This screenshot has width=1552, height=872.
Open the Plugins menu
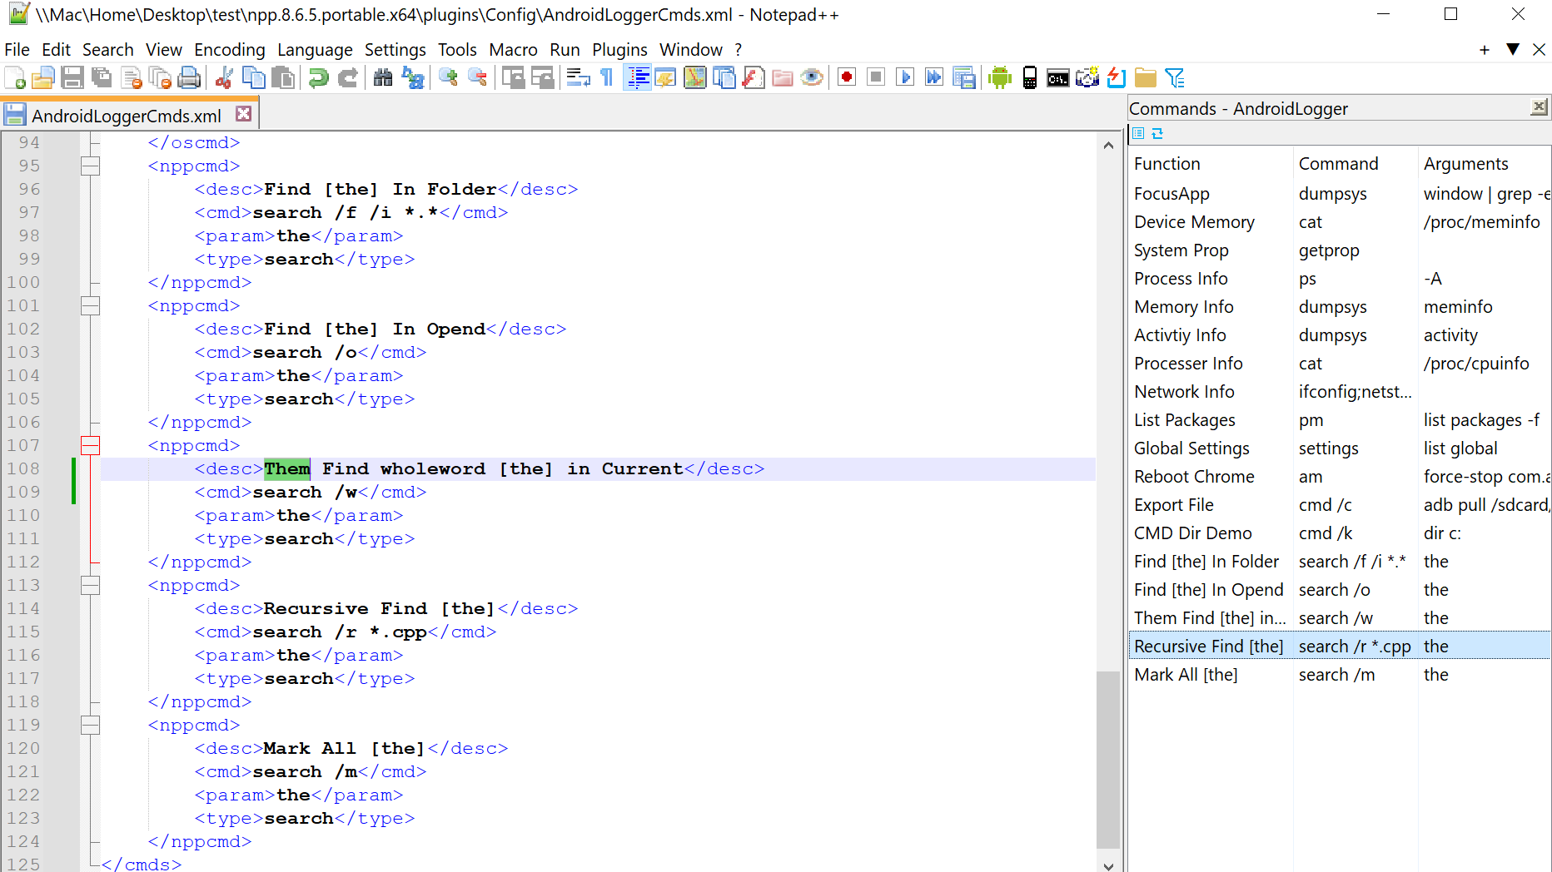point(619,50)
